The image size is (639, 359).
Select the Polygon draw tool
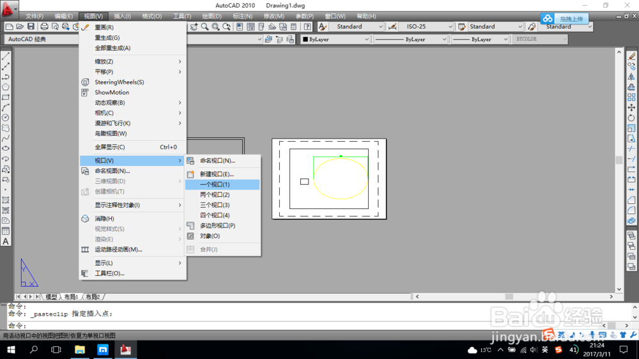(x=6, y=87)
